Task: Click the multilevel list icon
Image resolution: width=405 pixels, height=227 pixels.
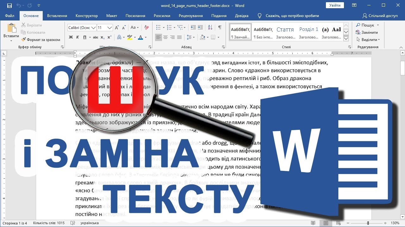Action: coord(179,28)
